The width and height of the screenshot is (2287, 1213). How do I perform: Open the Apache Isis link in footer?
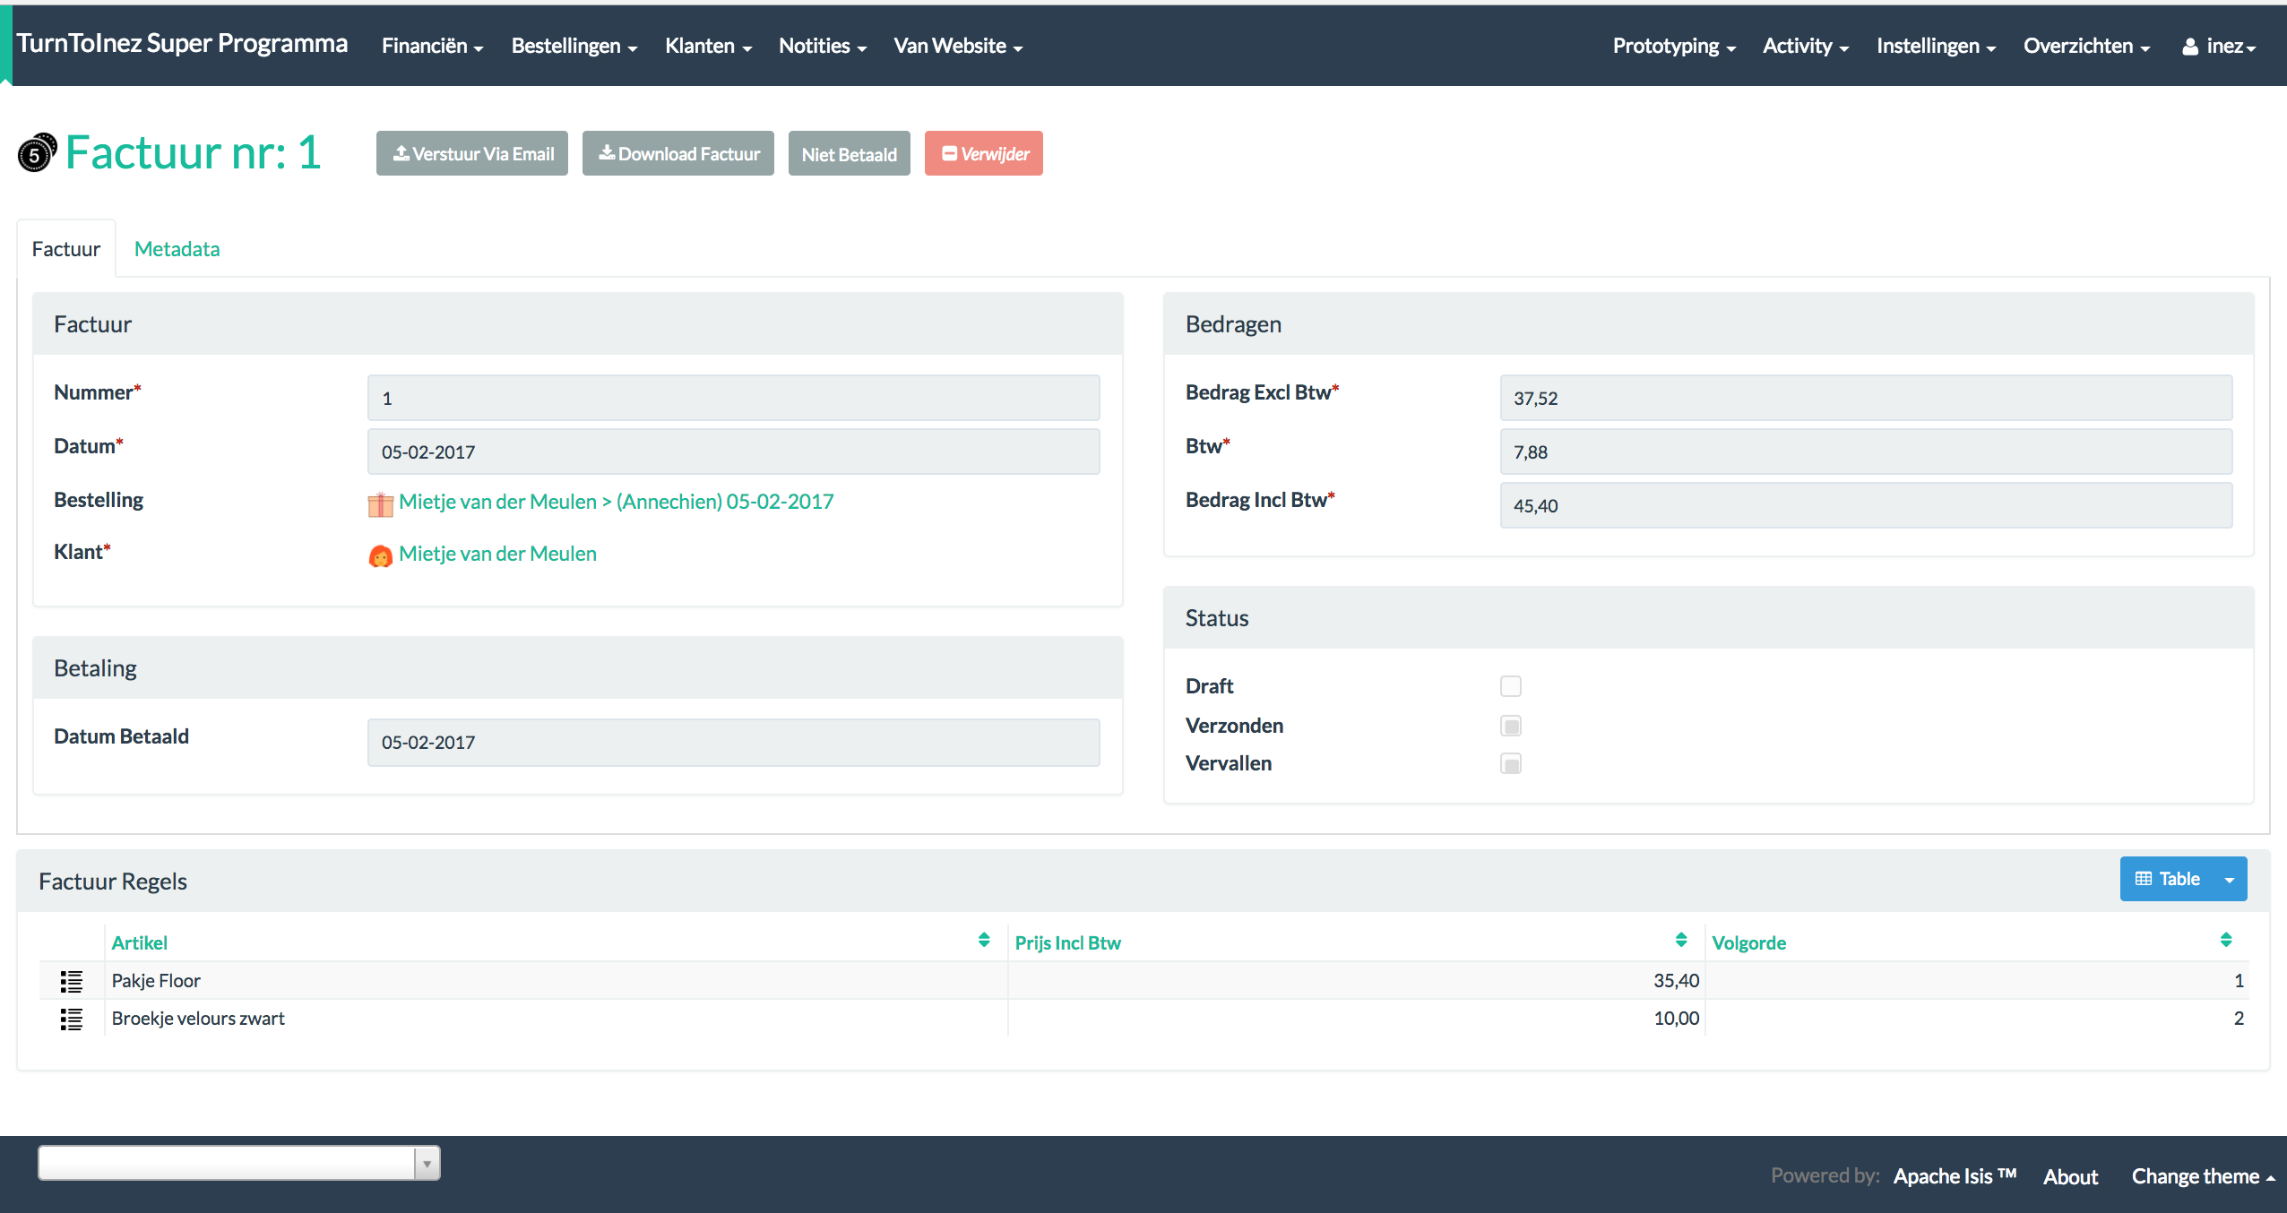[x=1955, y=1176]
